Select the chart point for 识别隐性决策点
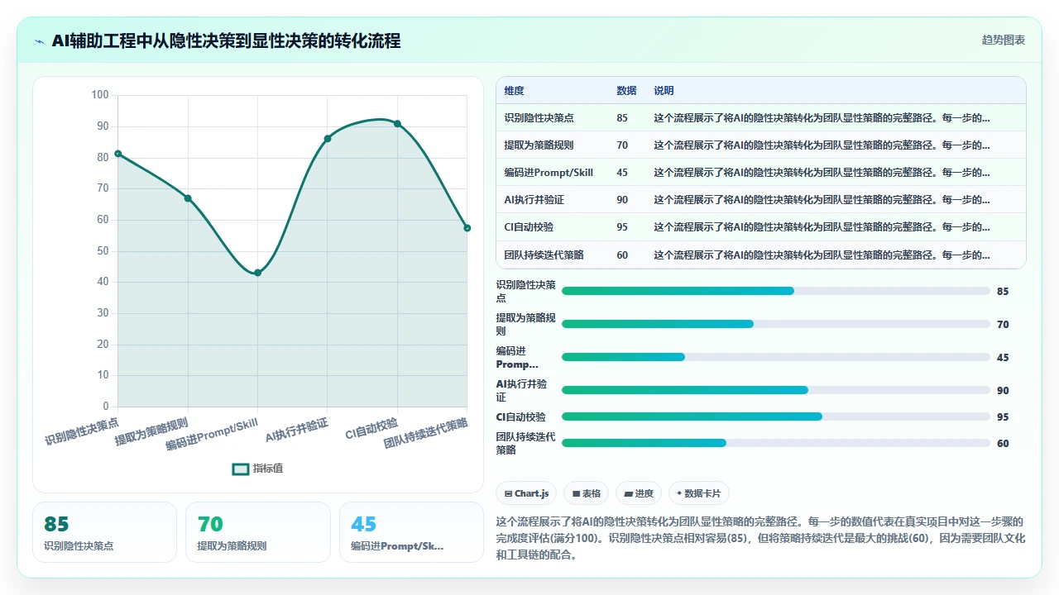 coord(118,154)
